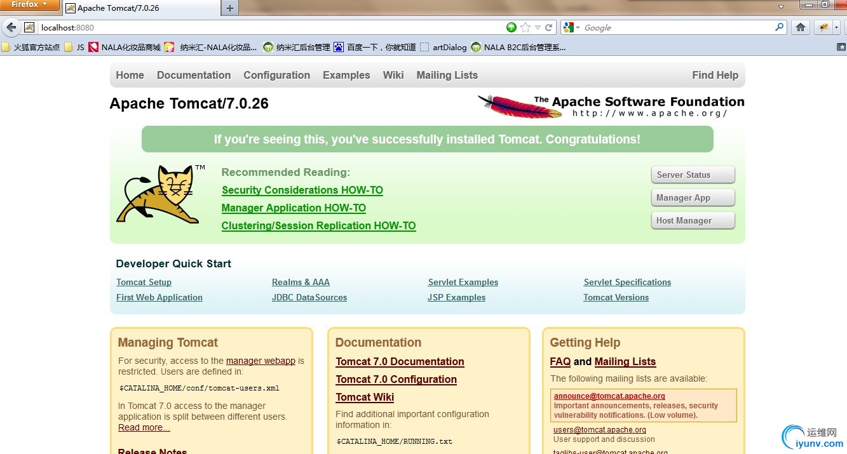Click the Read more... link
Viewport: 847px width, 454px height.
click(144, 427)
